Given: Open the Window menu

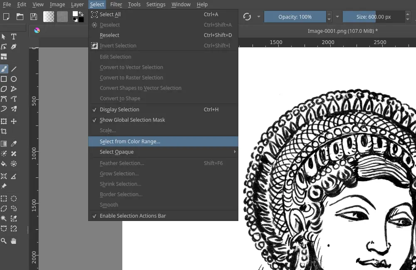Looking at the screenshot, I should coord(181,5).
